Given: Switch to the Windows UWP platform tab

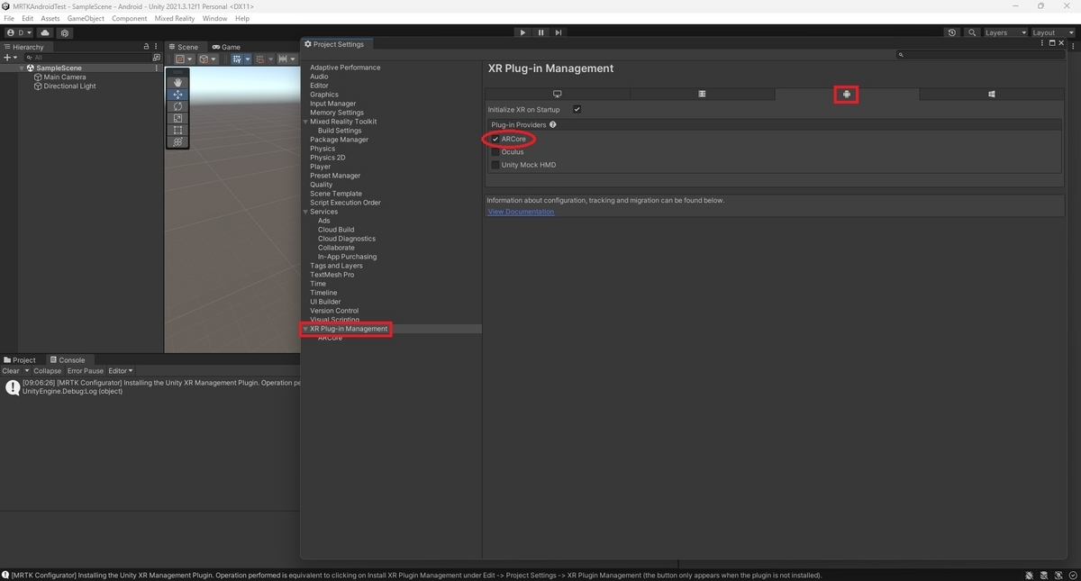Looking at the screenshot, I should 991,94.
